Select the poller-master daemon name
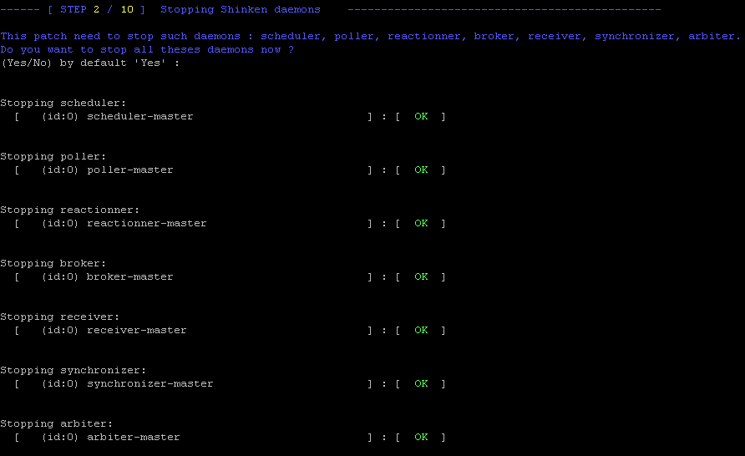This screenshot has height=456, width=745. pos(129,170)
